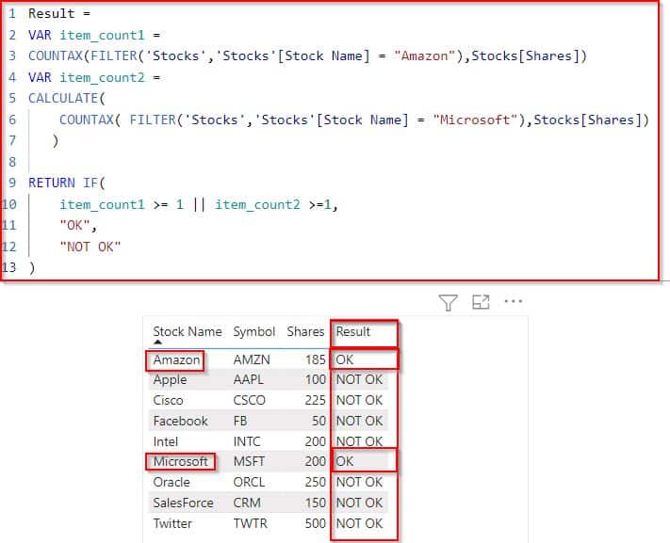This screenshot has width=670, height=543.
Task: Sort by Symbol column header
Action: [x=253, y=331]
